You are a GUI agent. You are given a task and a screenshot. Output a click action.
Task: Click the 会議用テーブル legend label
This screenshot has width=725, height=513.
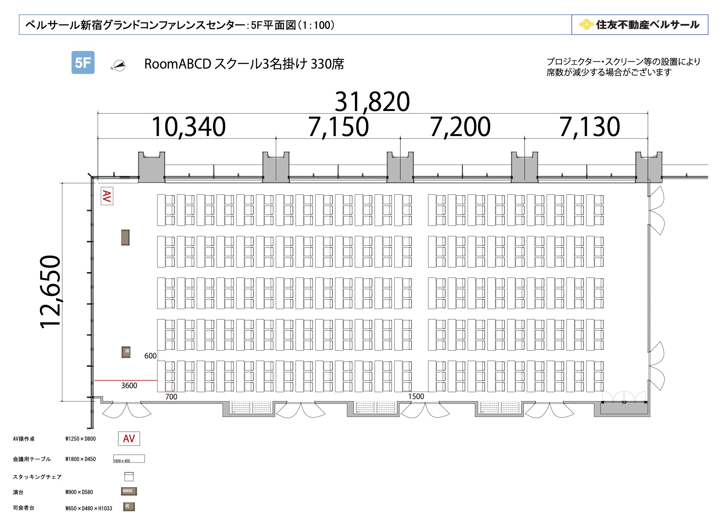click(x=32, y=459)
